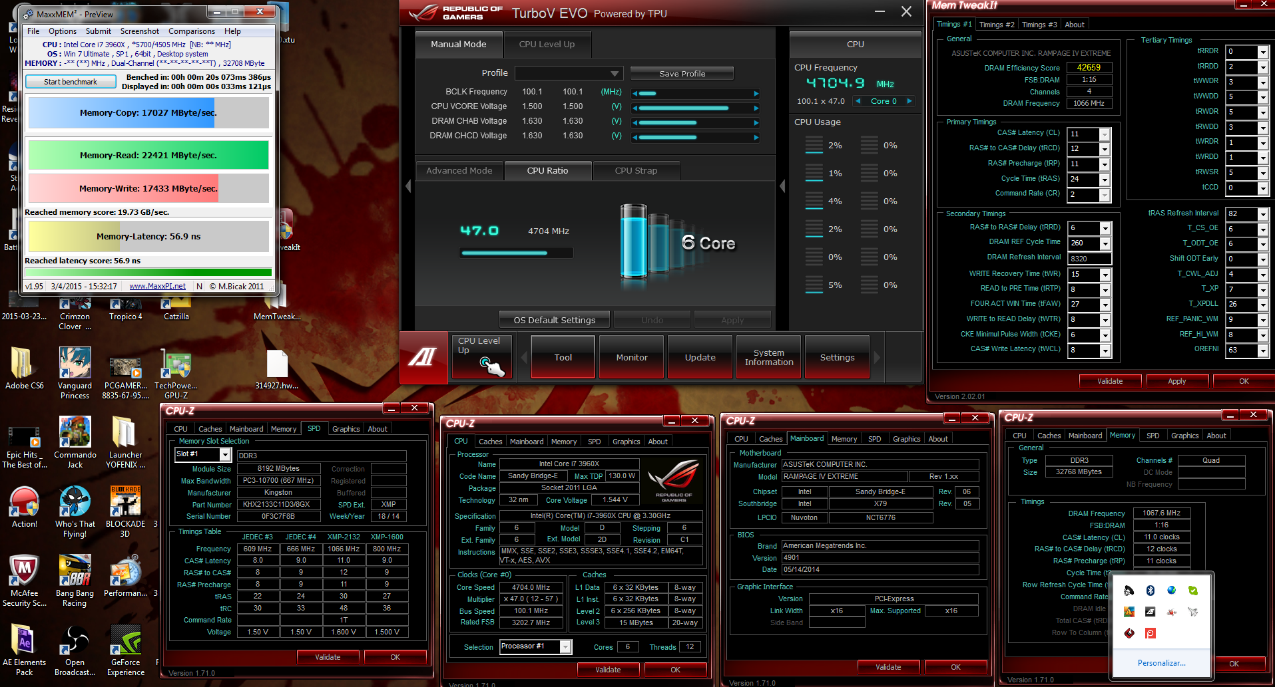Expand Command Rate (CR) dropdown
The height and width of the screenshot is (687, 1275).
[x=1105, y=194]
